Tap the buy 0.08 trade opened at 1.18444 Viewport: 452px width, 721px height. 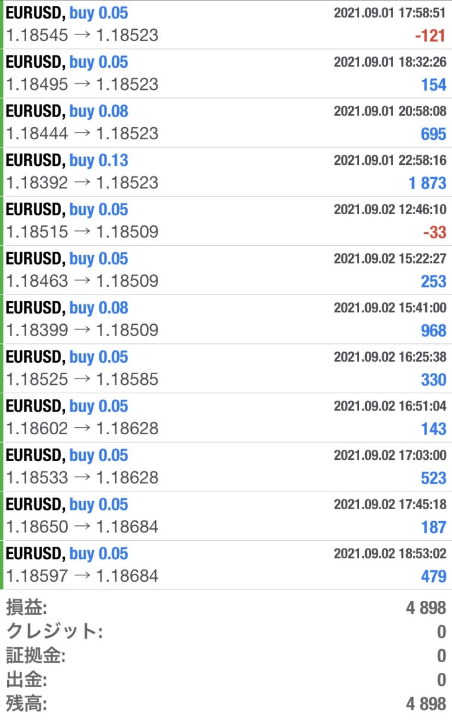coord(226,123)
